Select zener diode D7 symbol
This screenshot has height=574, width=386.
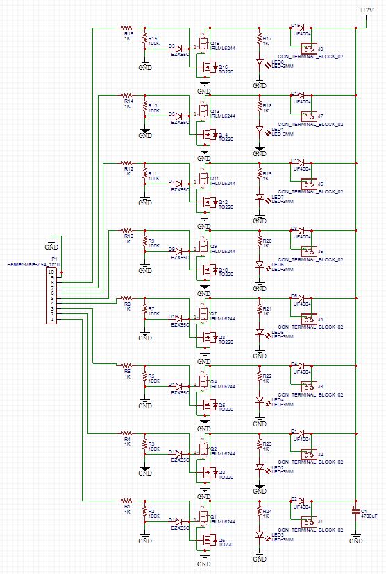(179, 184)
